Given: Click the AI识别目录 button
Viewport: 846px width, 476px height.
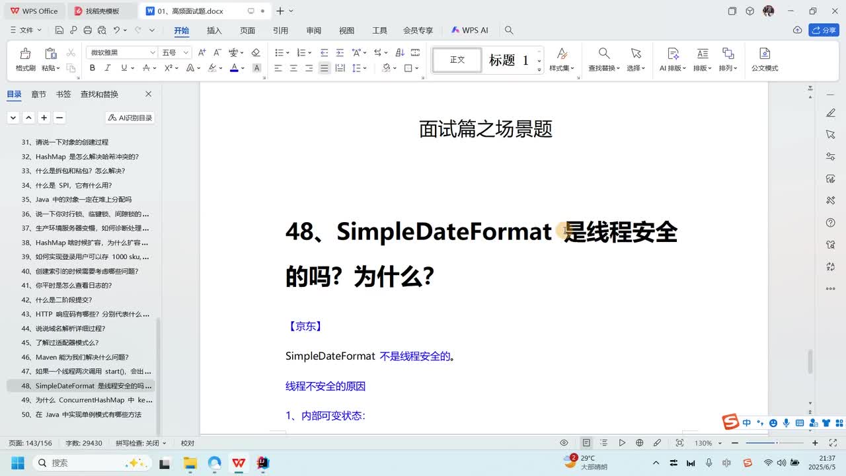Looking at the screenshot, I should coord(130,118).
